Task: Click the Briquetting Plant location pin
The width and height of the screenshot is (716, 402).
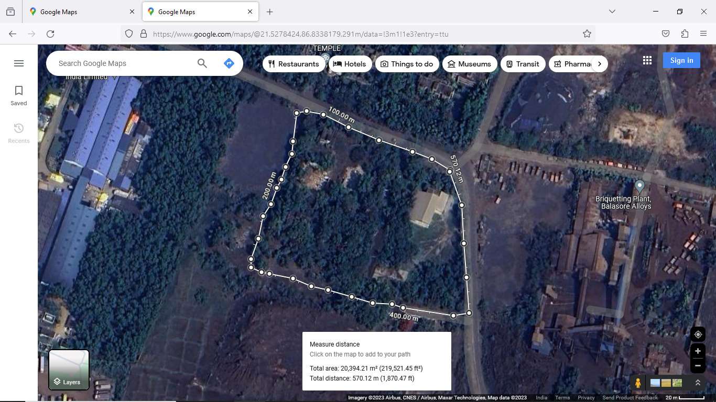Action: [639, 186]
